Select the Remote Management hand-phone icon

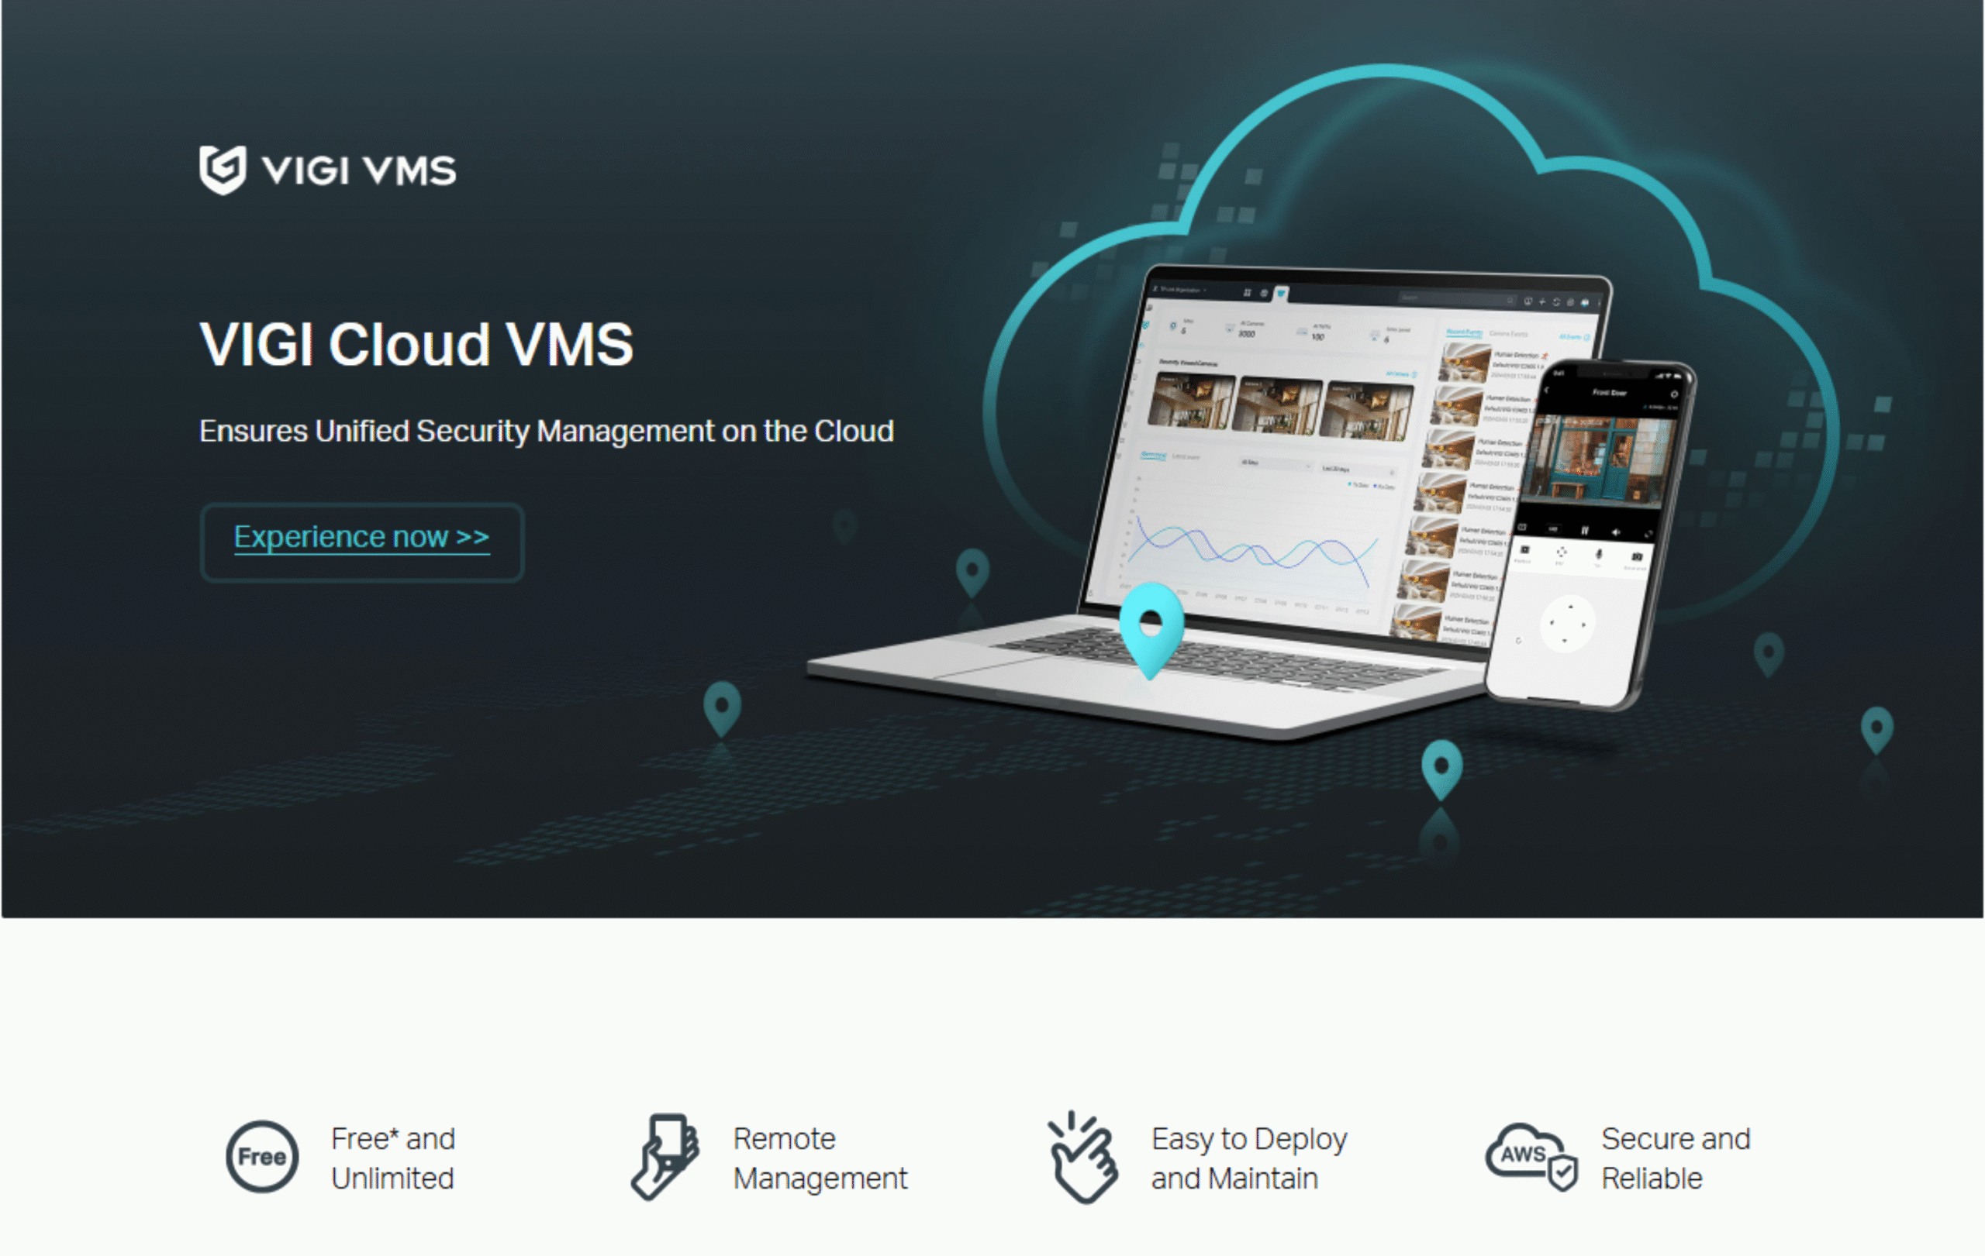(666, 1156)
